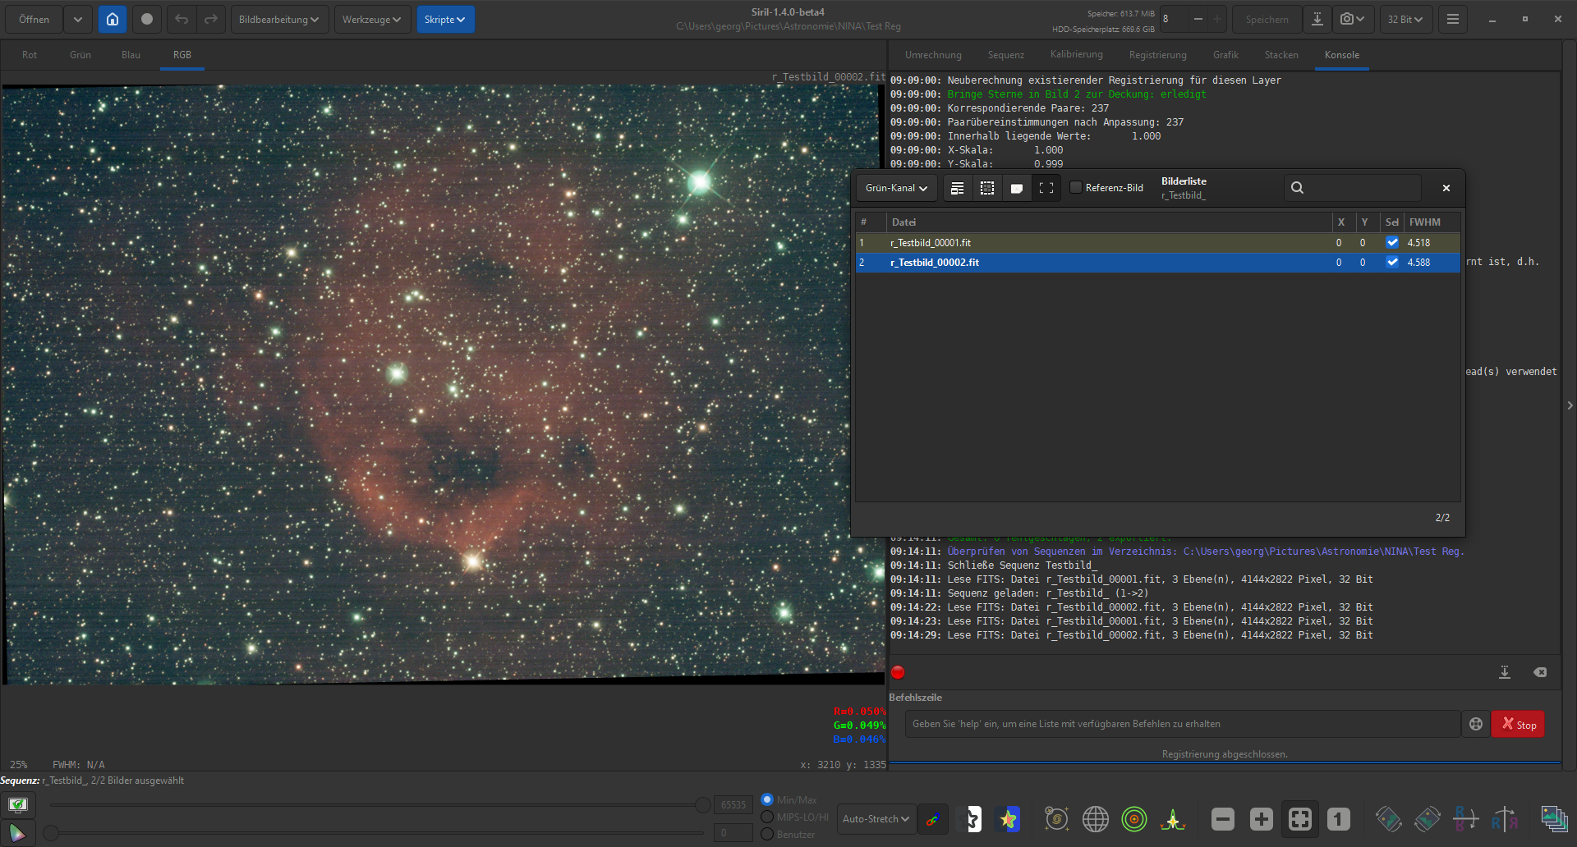Uncheck selection box for r_Testbild_00001.fit

1392,243
